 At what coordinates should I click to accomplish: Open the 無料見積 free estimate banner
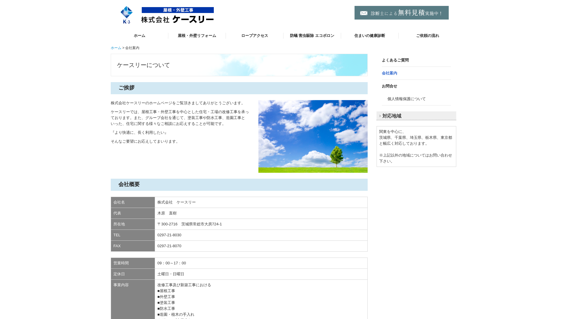pos(402,13)
